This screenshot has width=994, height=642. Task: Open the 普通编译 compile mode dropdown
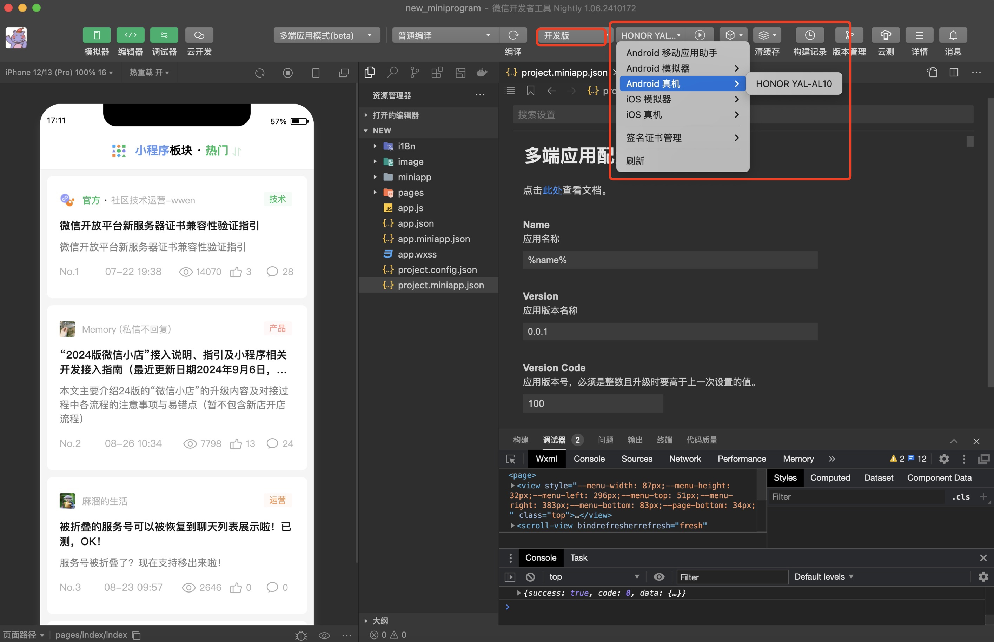click(x=445, y=35)
